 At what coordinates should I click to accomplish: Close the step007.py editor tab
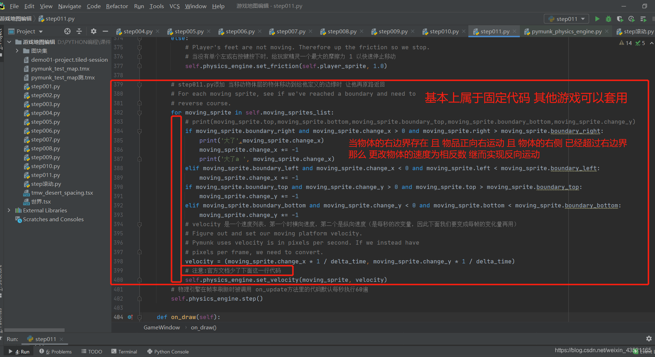click(310, 31)
